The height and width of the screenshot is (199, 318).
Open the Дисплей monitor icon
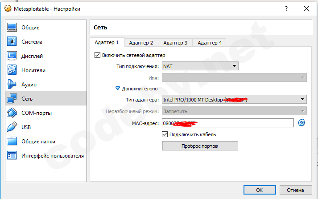(x=12, y=56)
